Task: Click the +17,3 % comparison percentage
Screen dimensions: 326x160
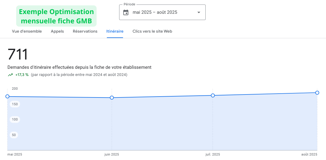Action: (x=22, y=75)
